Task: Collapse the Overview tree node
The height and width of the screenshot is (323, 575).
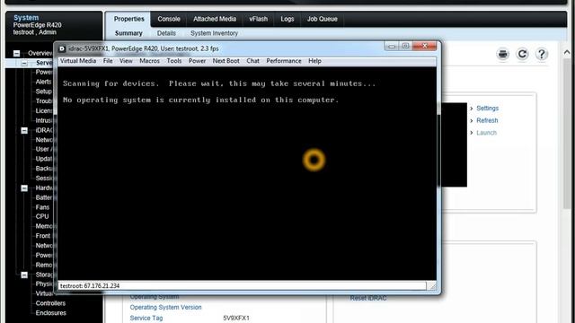Action: coord(17,54)
